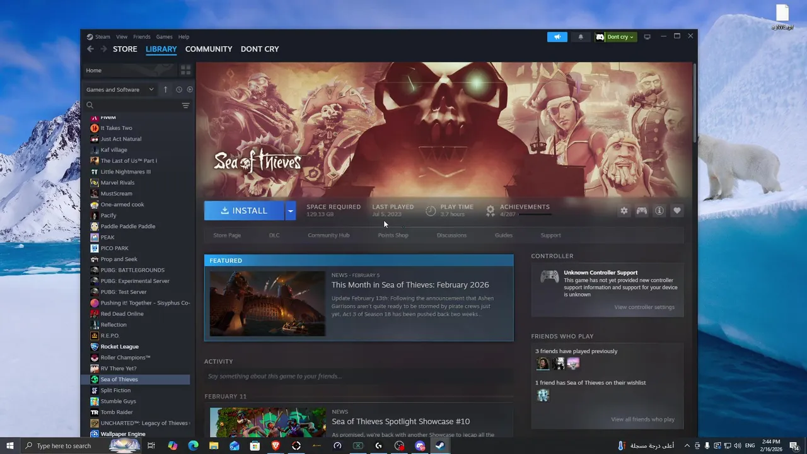Open Games and Software filter dropdown
The width and height of the screenshot is (807, 454).
click(120, 90)
